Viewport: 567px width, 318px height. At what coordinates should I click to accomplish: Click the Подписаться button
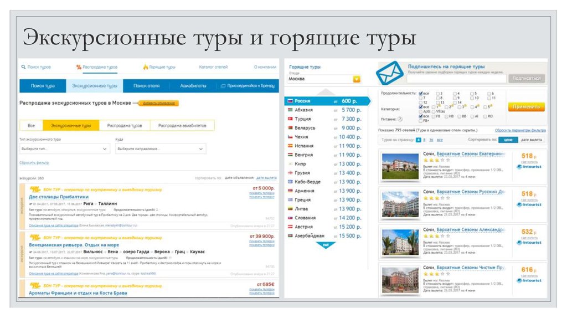click(x=526, y=79)
